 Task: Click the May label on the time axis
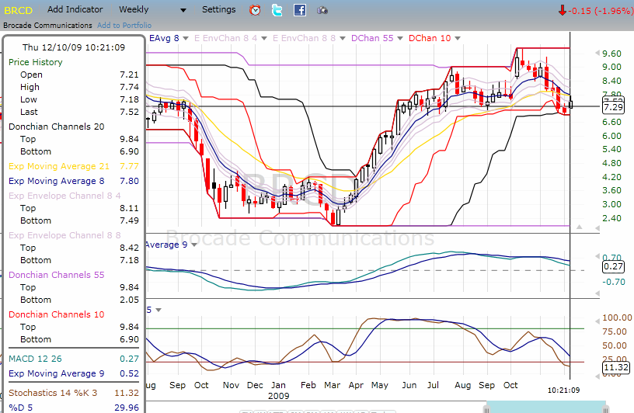(379, 386)
